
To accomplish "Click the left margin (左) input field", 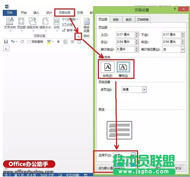I will click(126, 42).
